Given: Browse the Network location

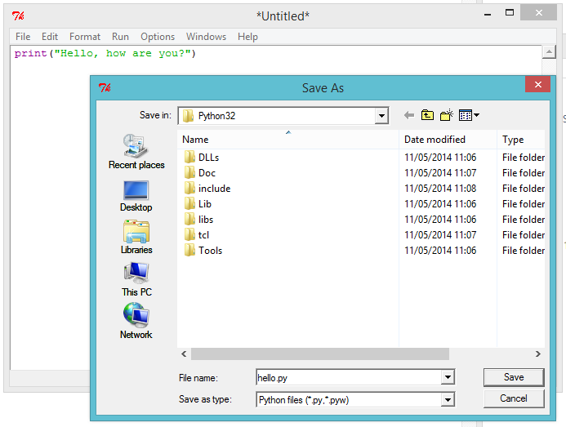Looking at the screenshot, I should tap(136, 321).
